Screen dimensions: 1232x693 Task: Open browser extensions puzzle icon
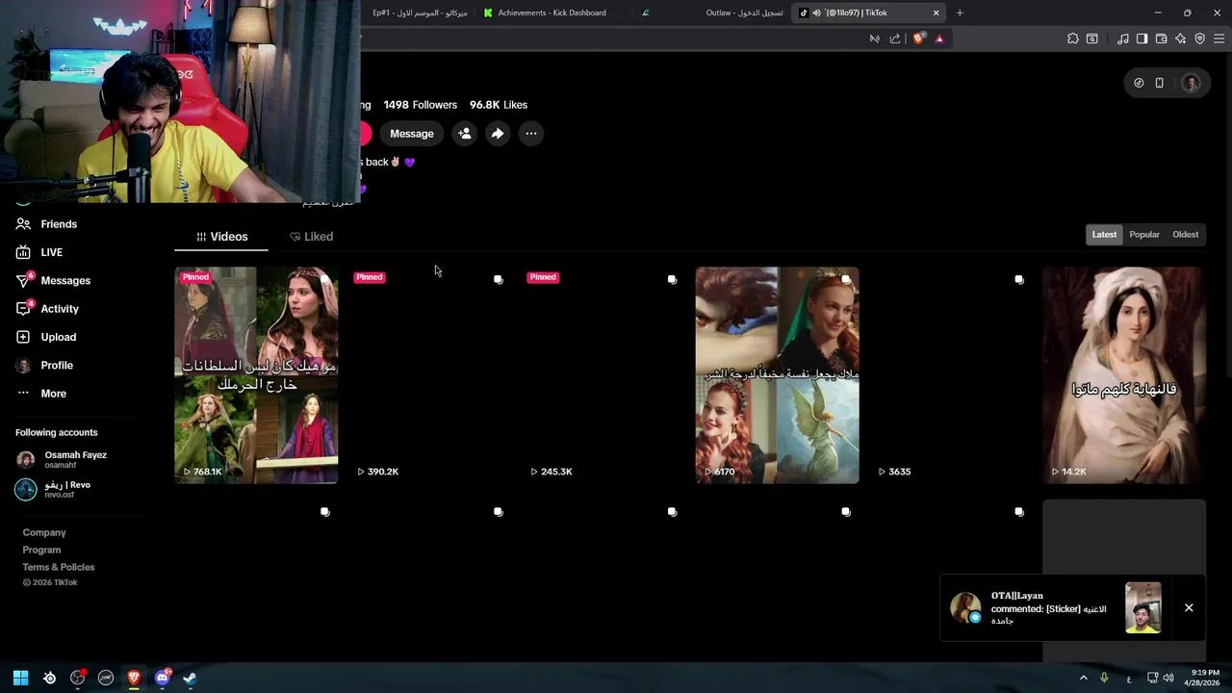click(x=1073, y=38)
